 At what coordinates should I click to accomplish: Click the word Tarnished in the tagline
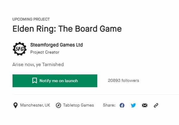click(x=53, y=65)
